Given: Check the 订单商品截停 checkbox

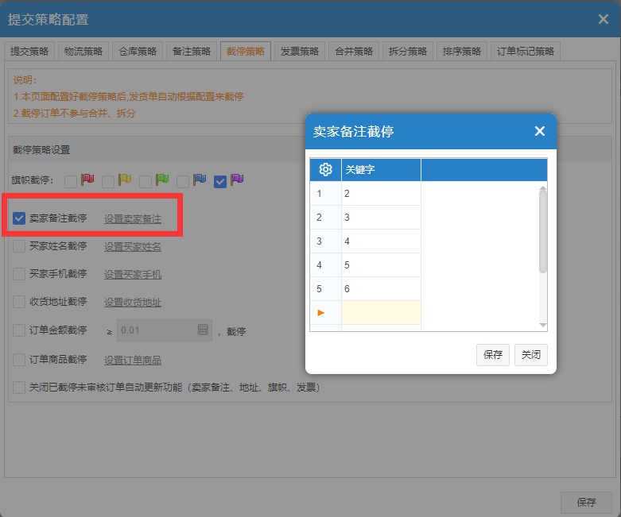Looking at the screenshot, I should click(x=19, y=360).
